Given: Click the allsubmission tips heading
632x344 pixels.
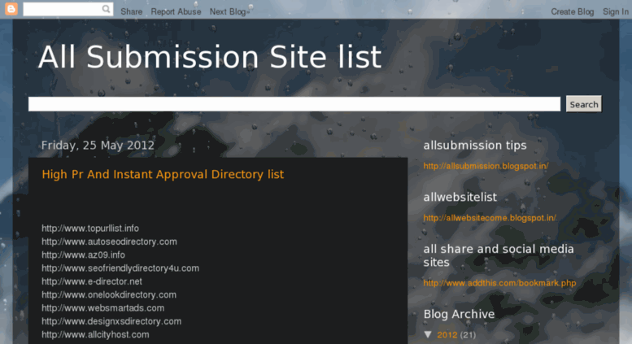Looking at the screenshot, I should point(475,146).
